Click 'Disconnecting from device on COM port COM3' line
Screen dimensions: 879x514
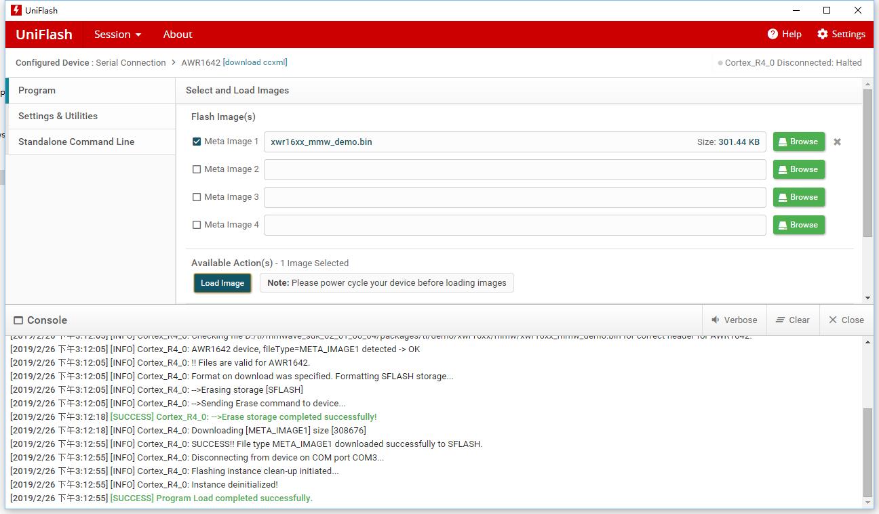[288, 457]
